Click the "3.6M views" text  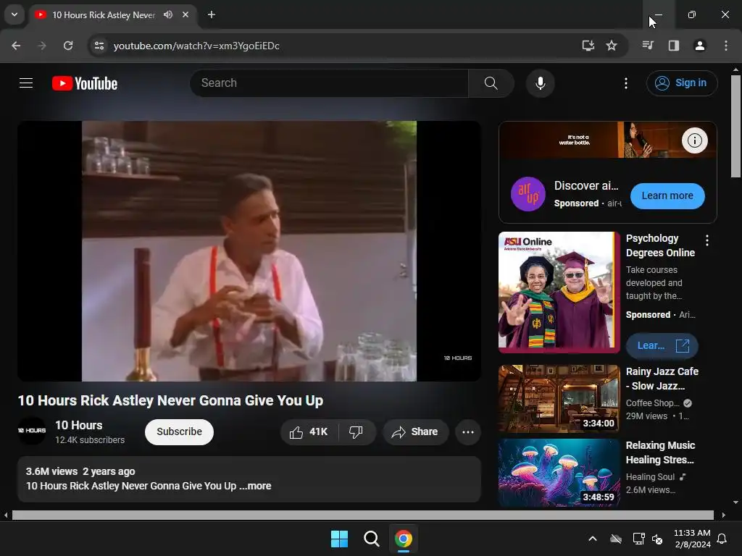click(51, 471)
